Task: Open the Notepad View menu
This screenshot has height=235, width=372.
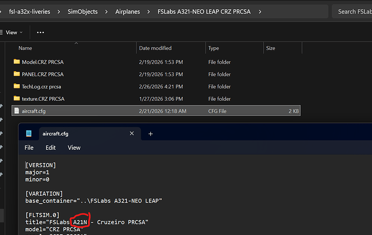Action: [74, 148]
